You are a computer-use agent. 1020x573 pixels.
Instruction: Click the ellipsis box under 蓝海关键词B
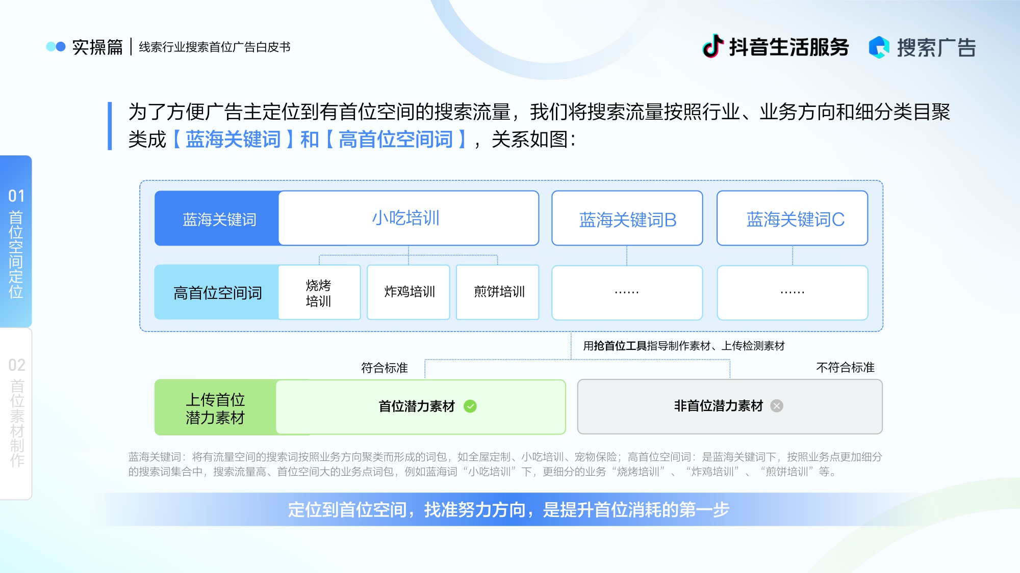[627, 293]
